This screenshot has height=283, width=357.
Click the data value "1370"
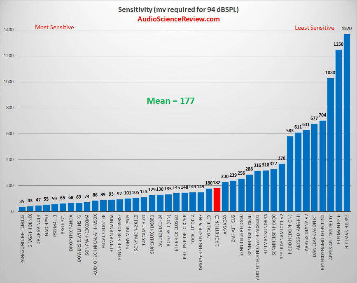[x=347, y=28]
